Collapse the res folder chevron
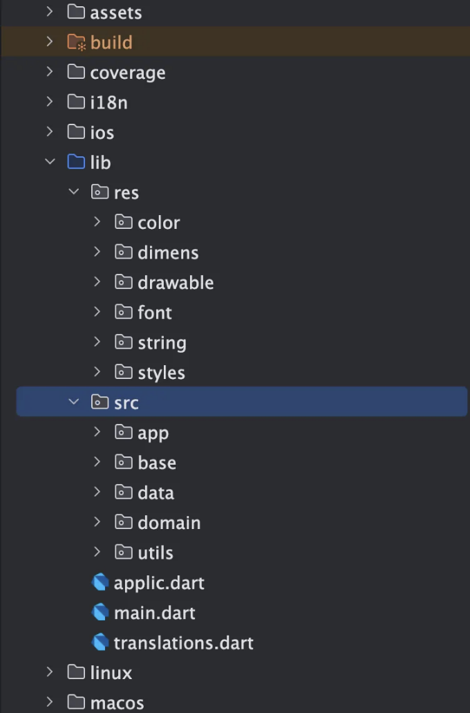 [x=74, y=192]
